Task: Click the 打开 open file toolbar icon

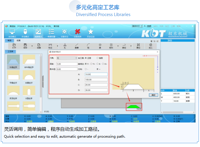Action: pos(14,46)
